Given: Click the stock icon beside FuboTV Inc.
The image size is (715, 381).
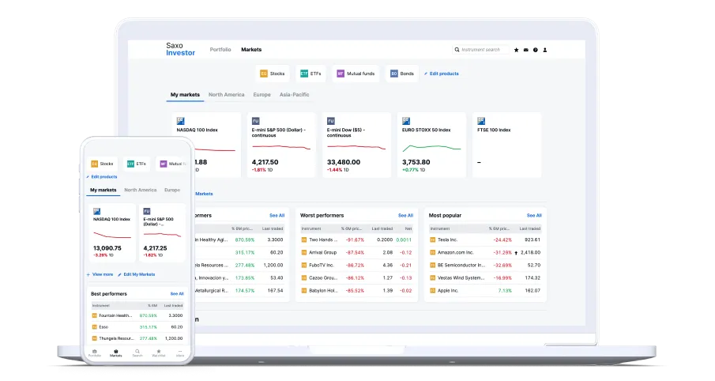Looking at the screenshot, I should [304, 265].
